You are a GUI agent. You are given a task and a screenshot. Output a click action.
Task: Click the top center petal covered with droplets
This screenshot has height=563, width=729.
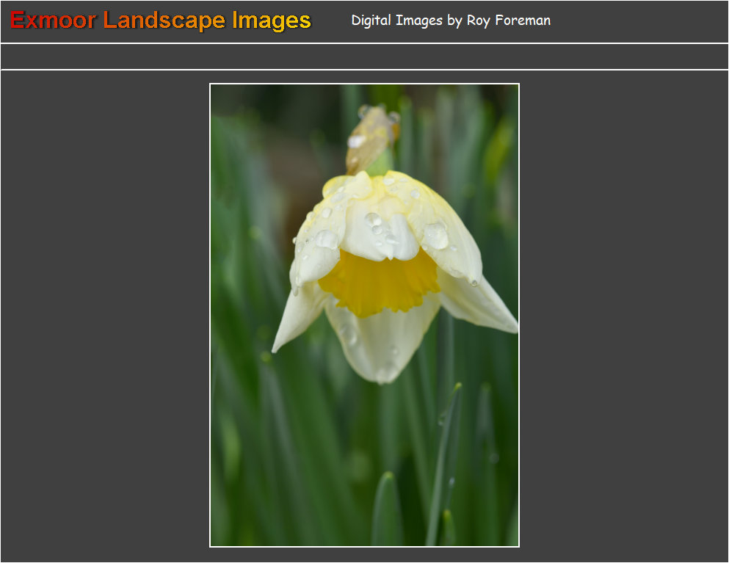378,228
